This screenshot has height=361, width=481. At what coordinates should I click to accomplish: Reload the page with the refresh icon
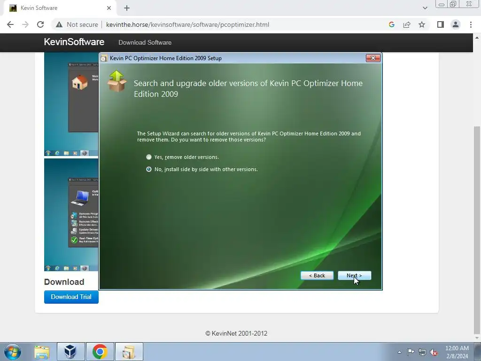click(x=40, y=24)
